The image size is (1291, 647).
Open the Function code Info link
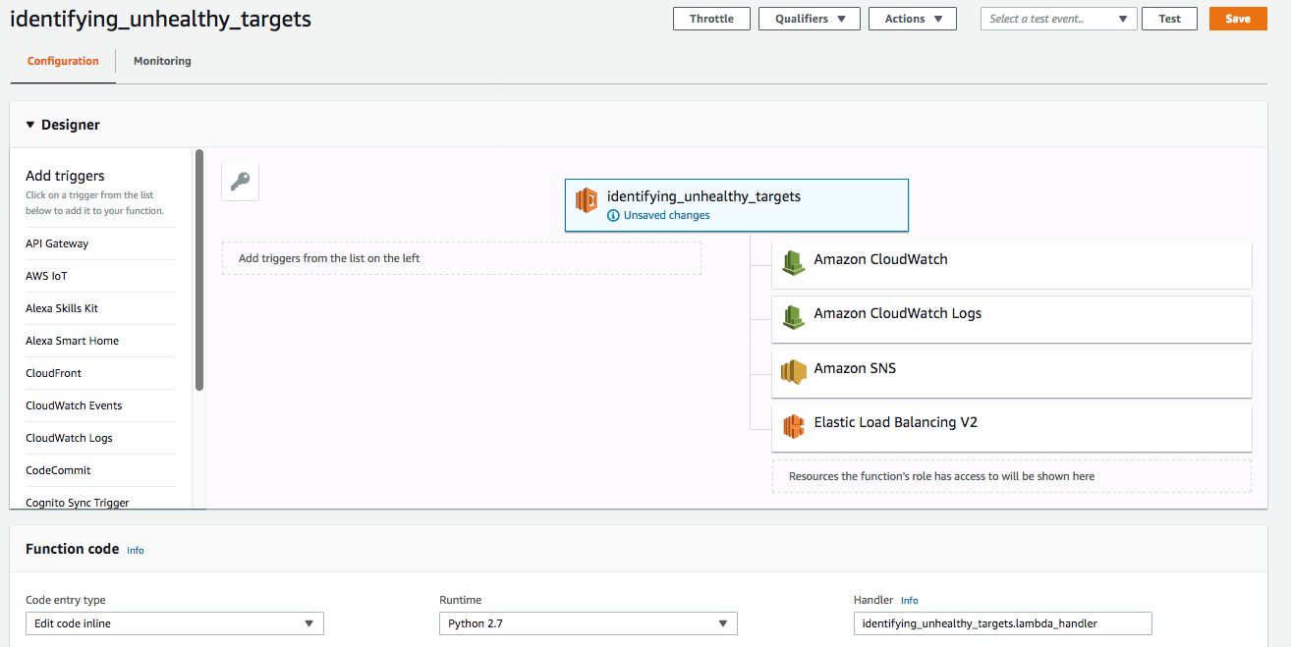click(136, 551)
